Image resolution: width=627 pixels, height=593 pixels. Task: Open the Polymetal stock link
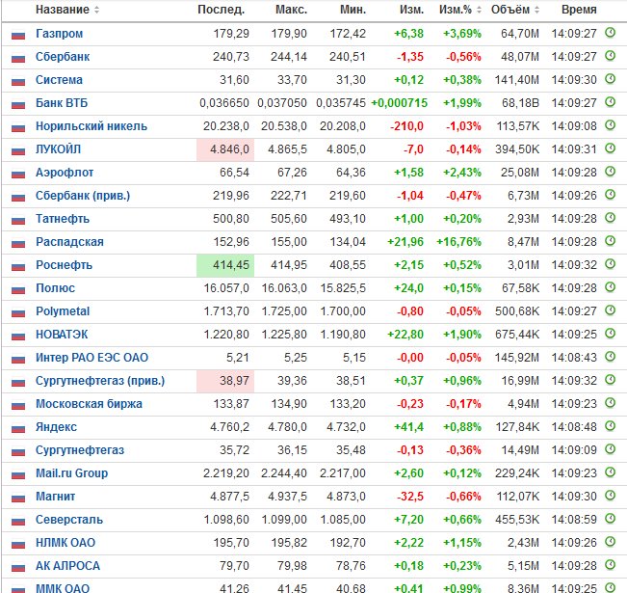point(63,311)
